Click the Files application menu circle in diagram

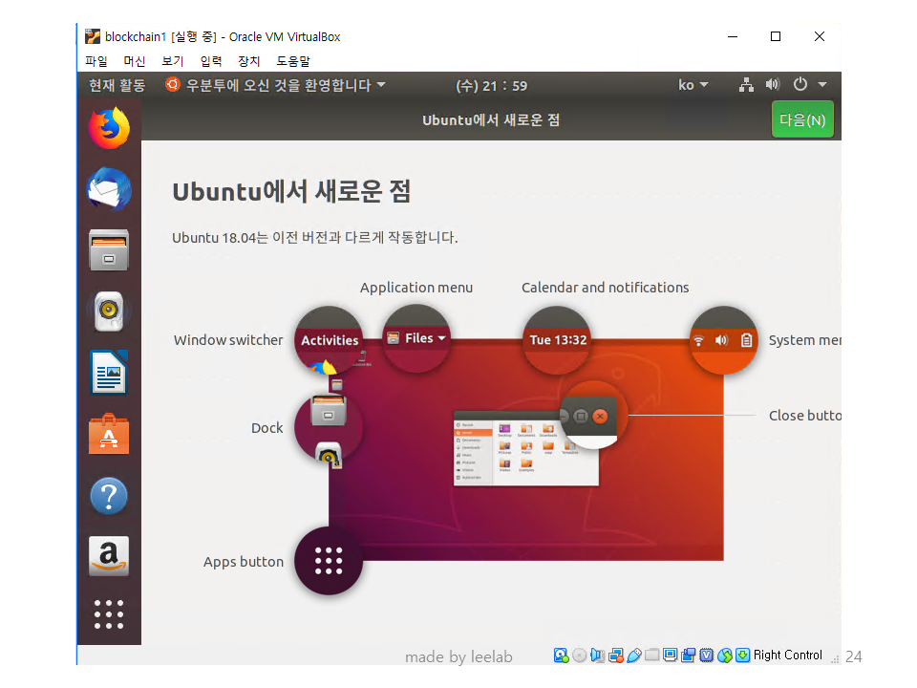pos(416,338)
